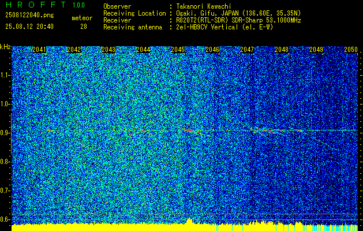363x231 pixels.
Task: Click the 1.1 kHz axis label
Action: point(5,75)
